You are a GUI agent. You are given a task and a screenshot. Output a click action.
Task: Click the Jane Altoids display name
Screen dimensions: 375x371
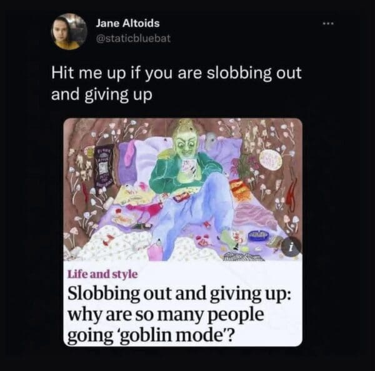click(x=127, y=24)
